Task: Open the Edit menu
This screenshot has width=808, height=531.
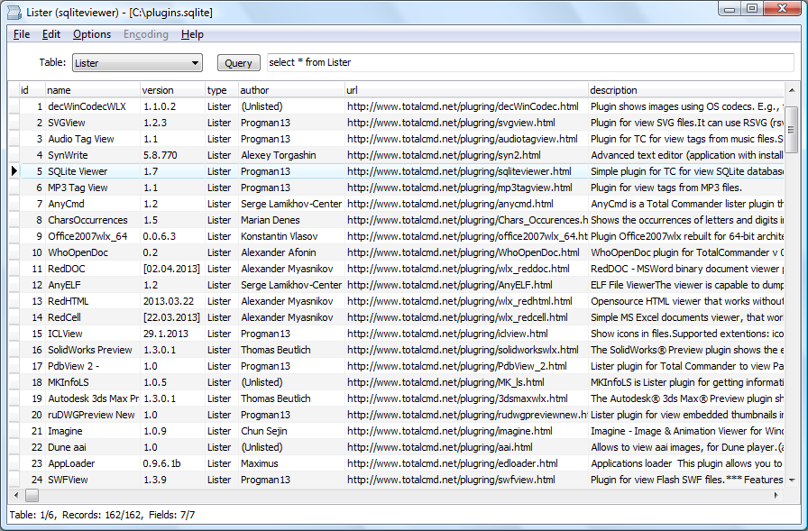Action: coord(51,34)
